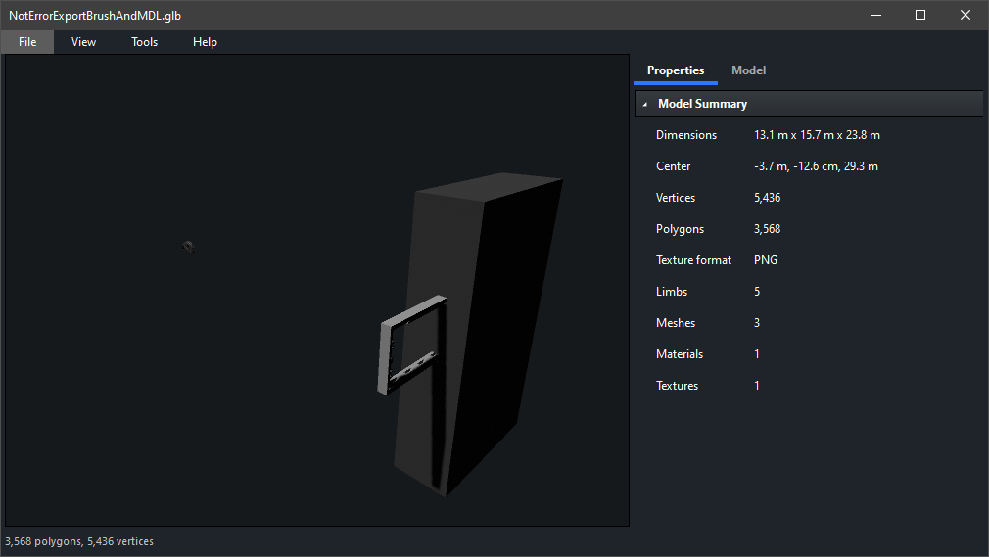The height and width of the screenshot is (557, 989).
Task: Click the Meshes row label
Action: (676, 323)
